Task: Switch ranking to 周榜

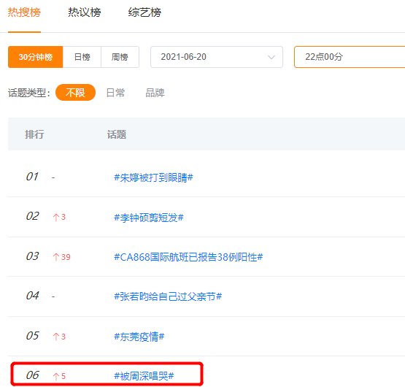Action: 120,57
